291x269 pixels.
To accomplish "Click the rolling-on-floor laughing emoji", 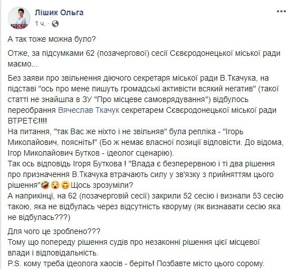I will tap(45, 186).
